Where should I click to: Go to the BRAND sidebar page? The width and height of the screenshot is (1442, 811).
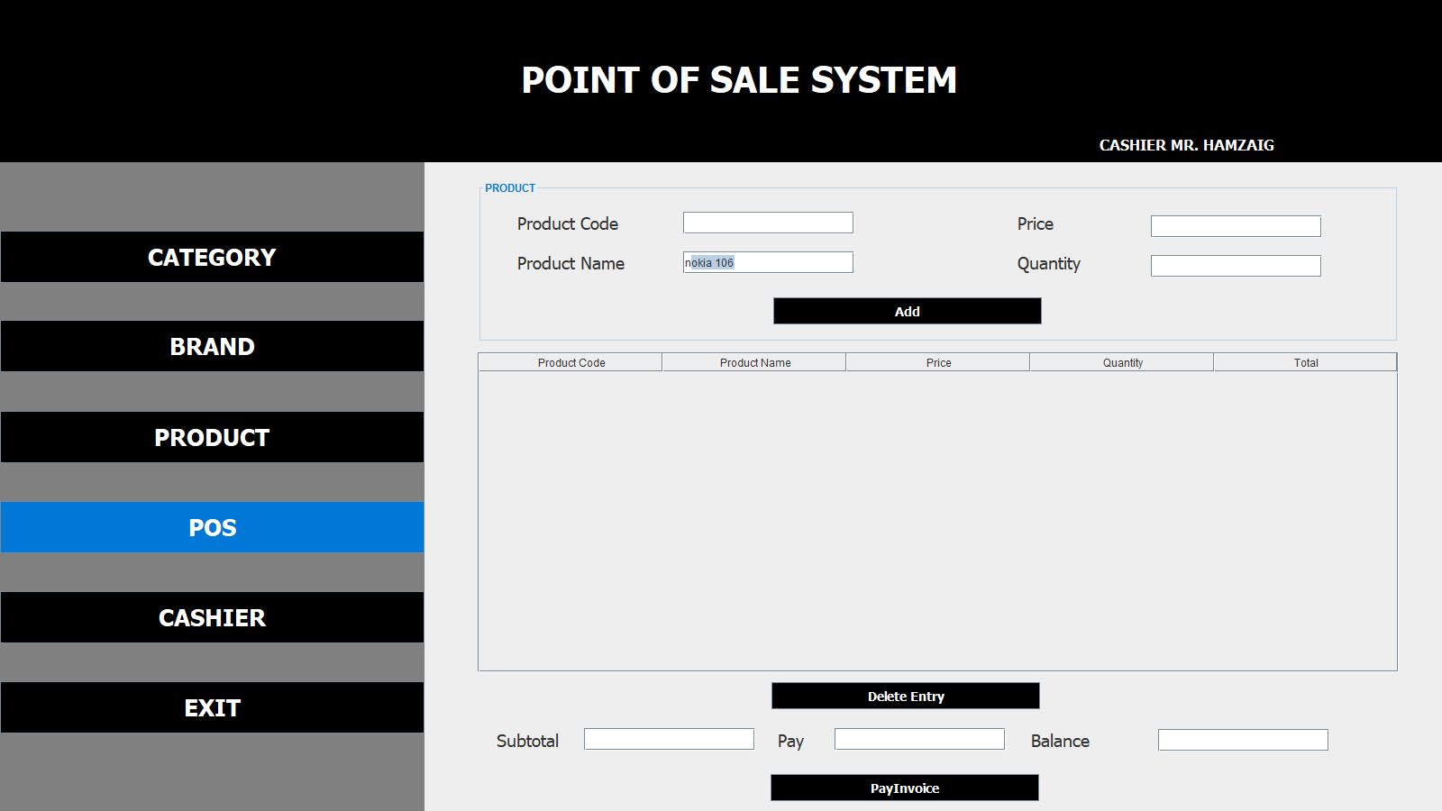(x=212, y=346)
